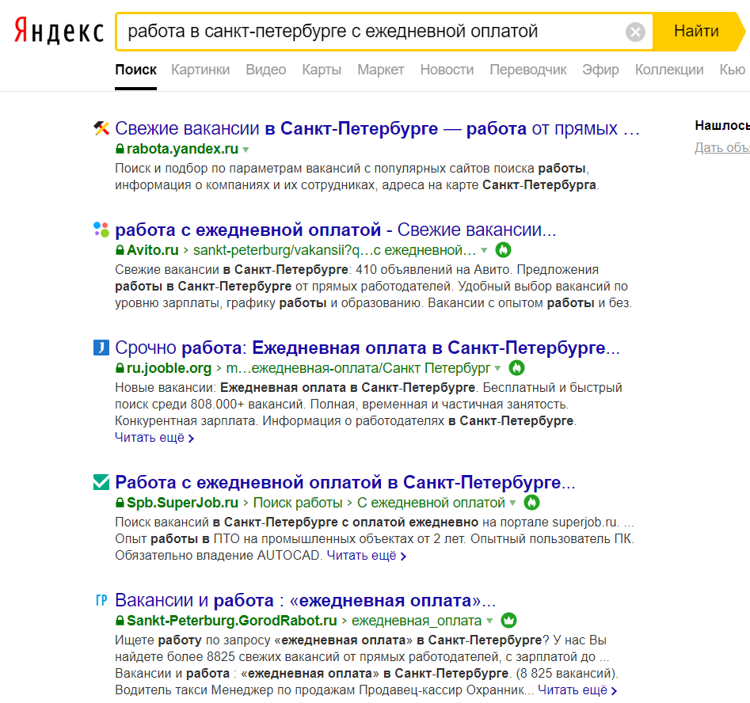750x703 pixels.
Task: Open С ежедневной оплатой breadcrumb link
Action: click(x=431, y=503)
